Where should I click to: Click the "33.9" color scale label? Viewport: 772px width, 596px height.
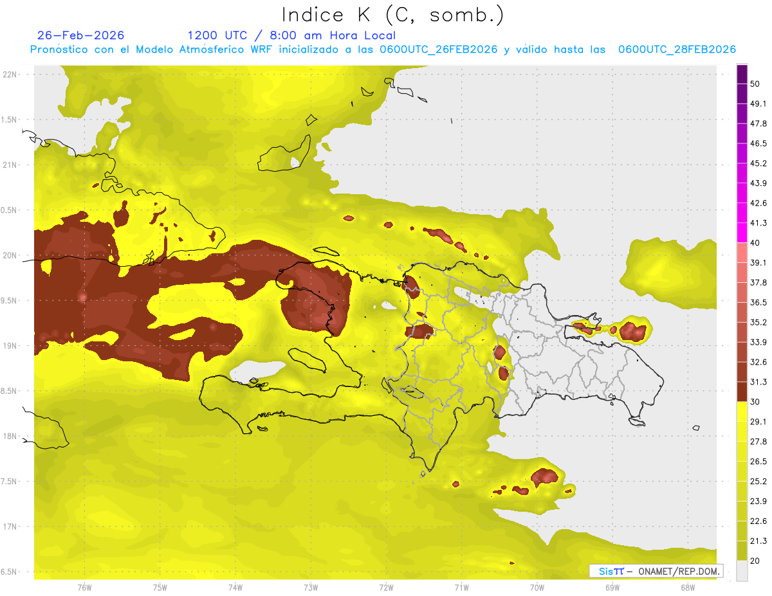(x=758, y=342)
